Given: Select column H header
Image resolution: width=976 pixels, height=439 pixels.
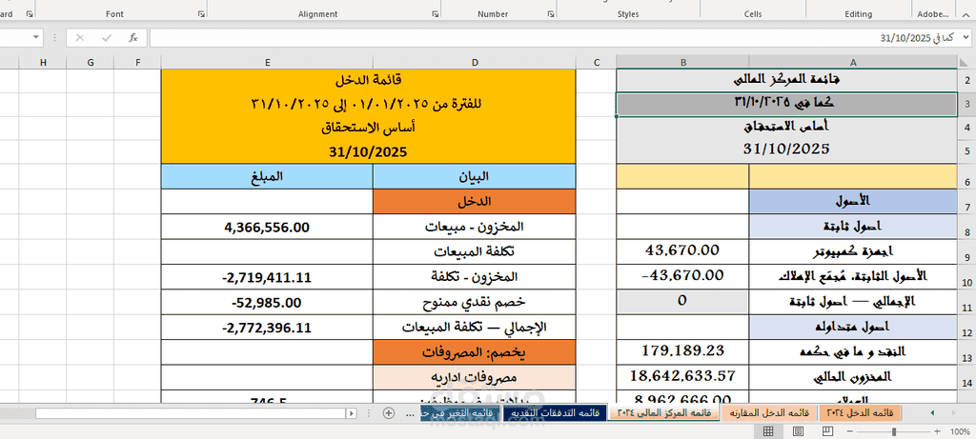Looking at the screenshot, I should click(x=43, y=62).
